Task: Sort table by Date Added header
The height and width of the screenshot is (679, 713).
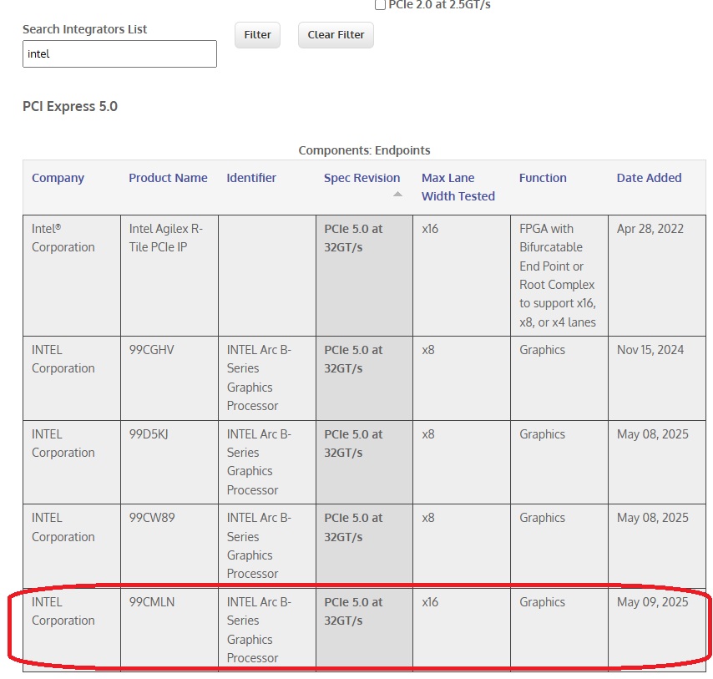Action: tap(649, 178)
